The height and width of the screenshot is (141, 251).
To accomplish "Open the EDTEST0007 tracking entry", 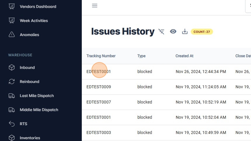I will [99, 102].
